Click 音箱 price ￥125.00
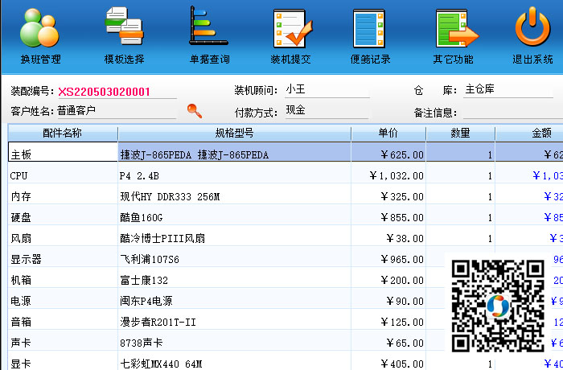Viewport: 563px width, 370px height. click(388, 319)
